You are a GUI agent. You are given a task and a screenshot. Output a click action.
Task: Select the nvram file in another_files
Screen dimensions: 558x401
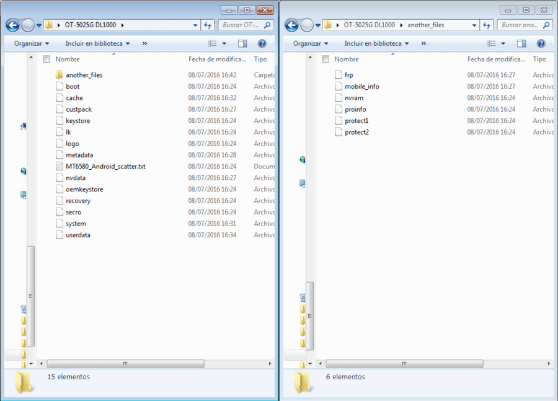point(354,98)
